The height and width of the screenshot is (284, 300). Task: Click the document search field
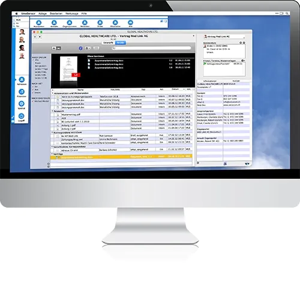coord(151,48)
